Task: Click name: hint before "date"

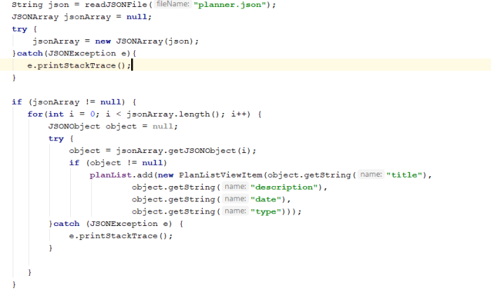Action: coord(235,199)
